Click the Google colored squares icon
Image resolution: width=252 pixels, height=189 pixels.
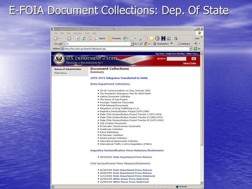(146, 44)
